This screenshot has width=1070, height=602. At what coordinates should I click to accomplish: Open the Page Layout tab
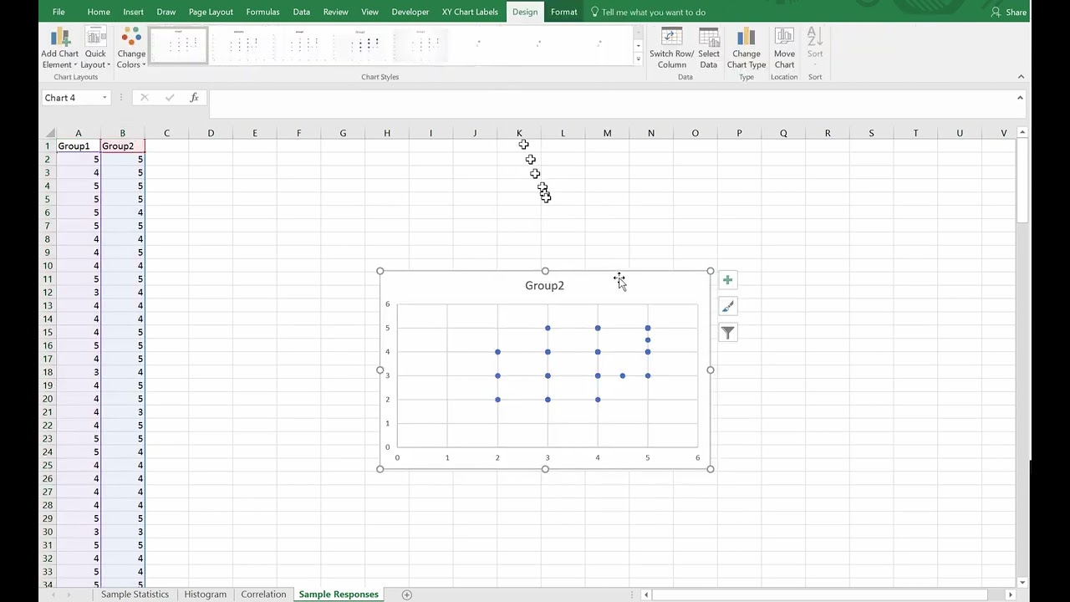211,12
